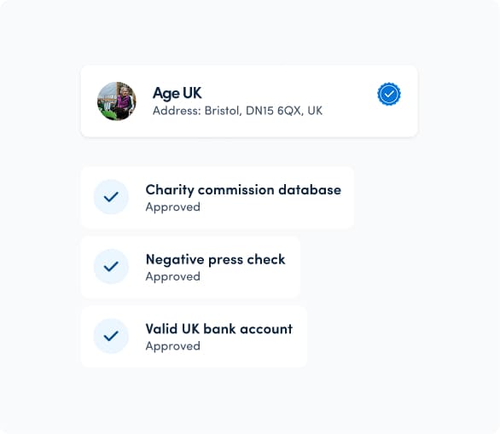Open the Negative press check heading
This screenshot has width=500, height=434.
click(x=215, y=259)
